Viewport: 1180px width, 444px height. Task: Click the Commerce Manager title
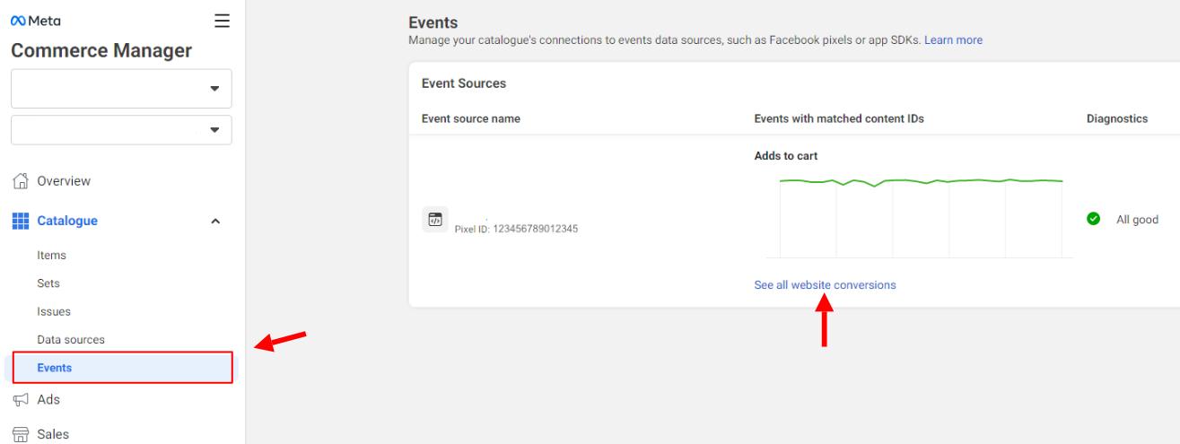[101, 51]
